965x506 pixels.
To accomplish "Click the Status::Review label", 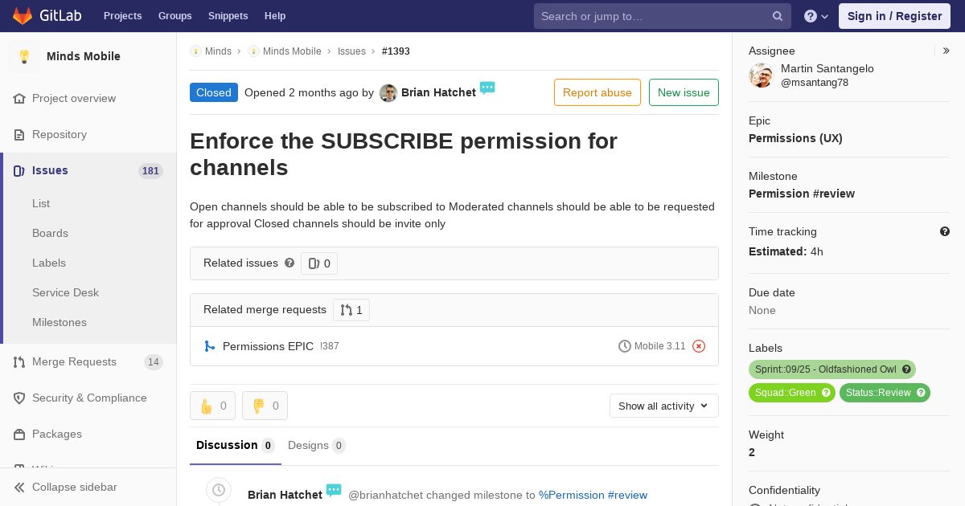I will (x=885, y=393).
